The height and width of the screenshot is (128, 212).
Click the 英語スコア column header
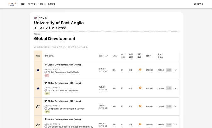pyautogui.click(x=103, y=56)
